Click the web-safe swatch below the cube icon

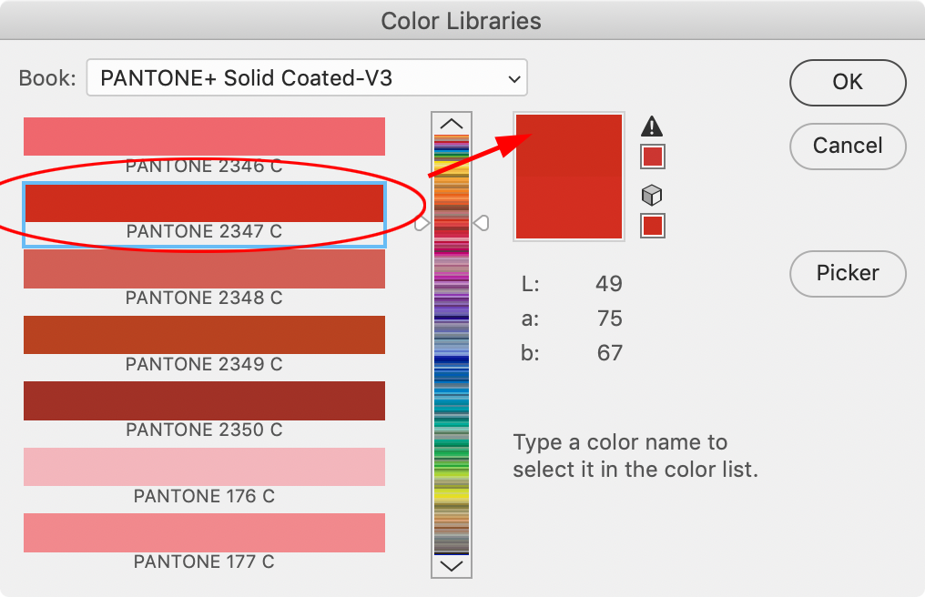pyautogui.click(x=652, y=225)
